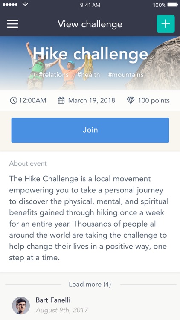This screenshot has height=320, width=180.
Task: Open Bart Fanelli's profile name
Action: click(x=52, y=300)
